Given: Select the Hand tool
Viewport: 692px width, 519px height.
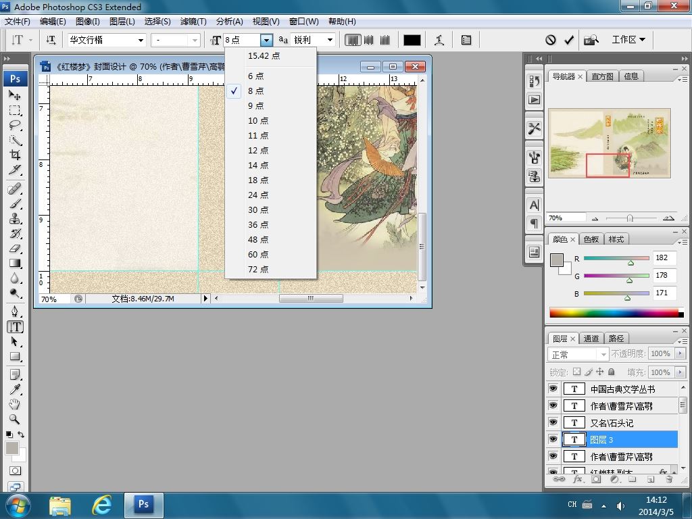Looking at the screenshot, I should tap(15, 404).
